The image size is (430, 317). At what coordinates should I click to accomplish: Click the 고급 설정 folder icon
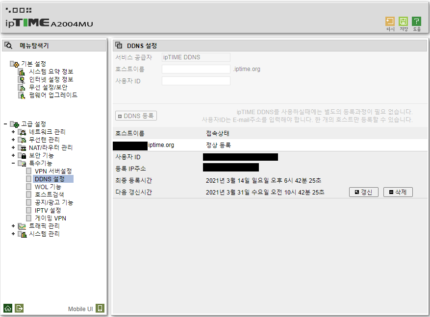point(15,124)
